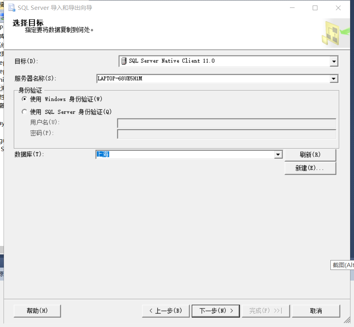Click the database icon in the destination combo box
354x327 pixels.
pos(124,61)
